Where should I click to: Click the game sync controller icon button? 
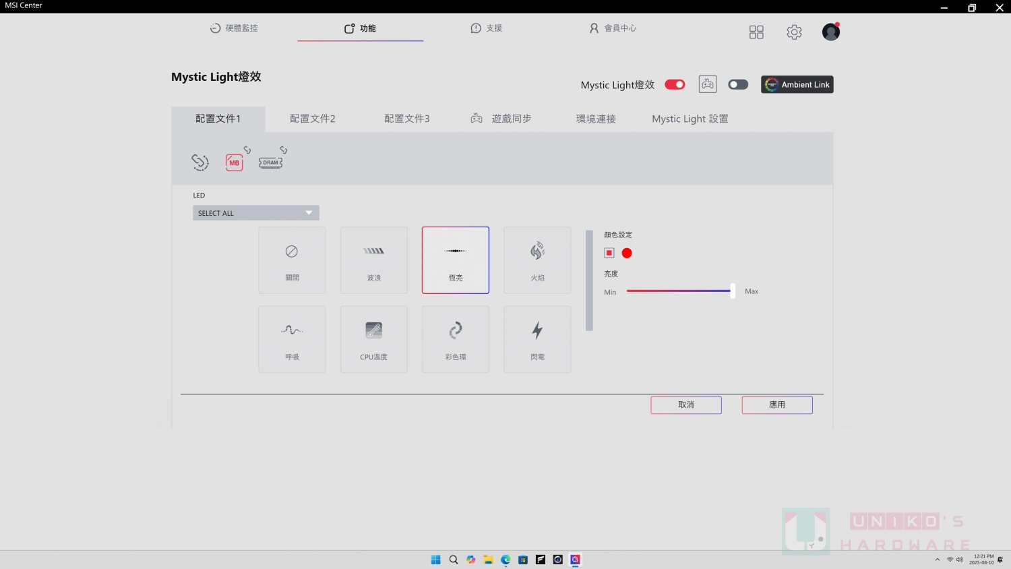[x=708, y=84]
